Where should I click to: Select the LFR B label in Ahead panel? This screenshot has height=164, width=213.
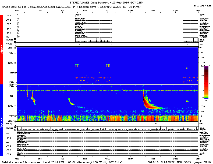(x=8, y=20)
